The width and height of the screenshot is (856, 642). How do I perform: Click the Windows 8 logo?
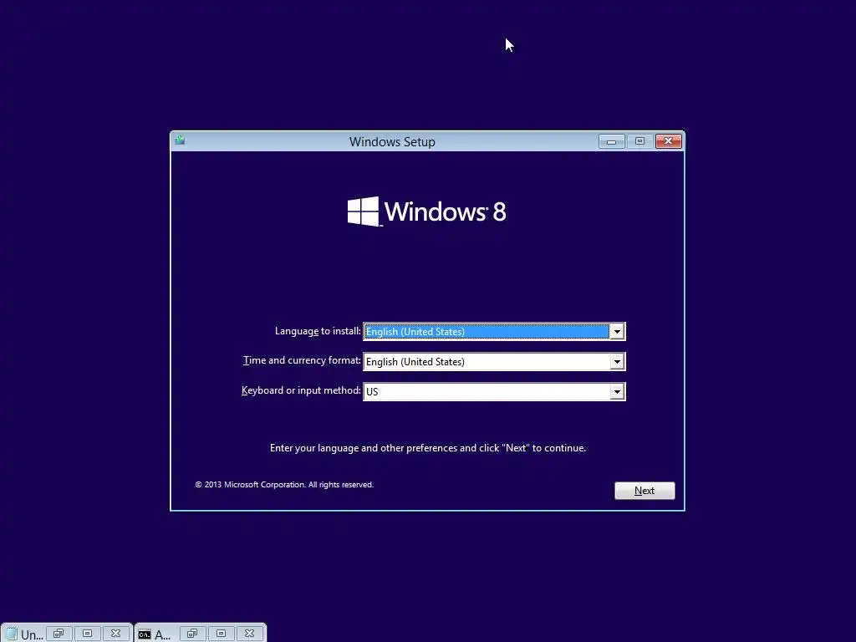[x=427, y=211]
